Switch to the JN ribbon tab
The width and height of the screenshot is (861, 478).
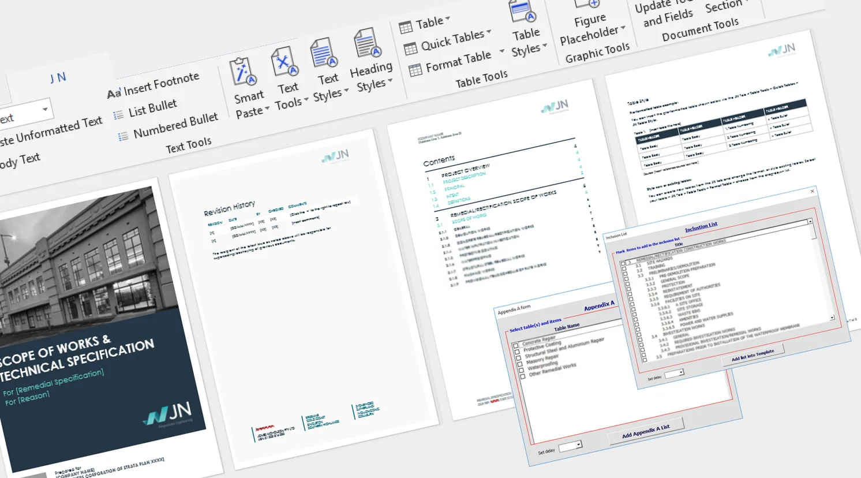(58, 77)
